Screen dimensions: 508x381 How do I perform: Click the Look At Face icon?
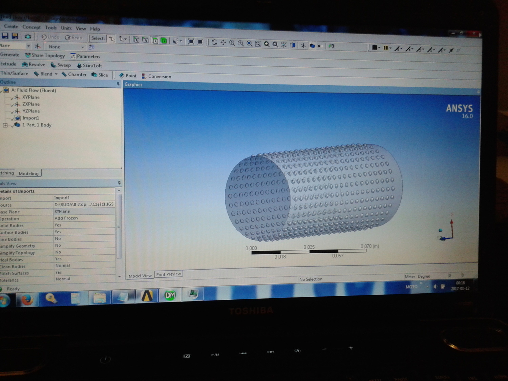point(332,46)
